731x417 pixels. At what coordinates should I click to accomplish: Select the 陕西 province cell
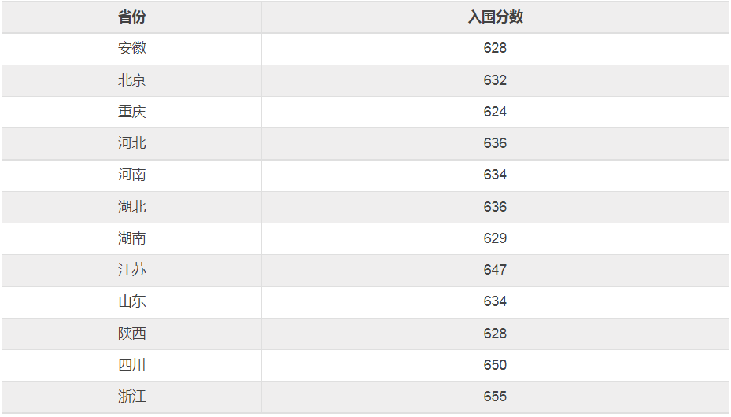(132, 334)
